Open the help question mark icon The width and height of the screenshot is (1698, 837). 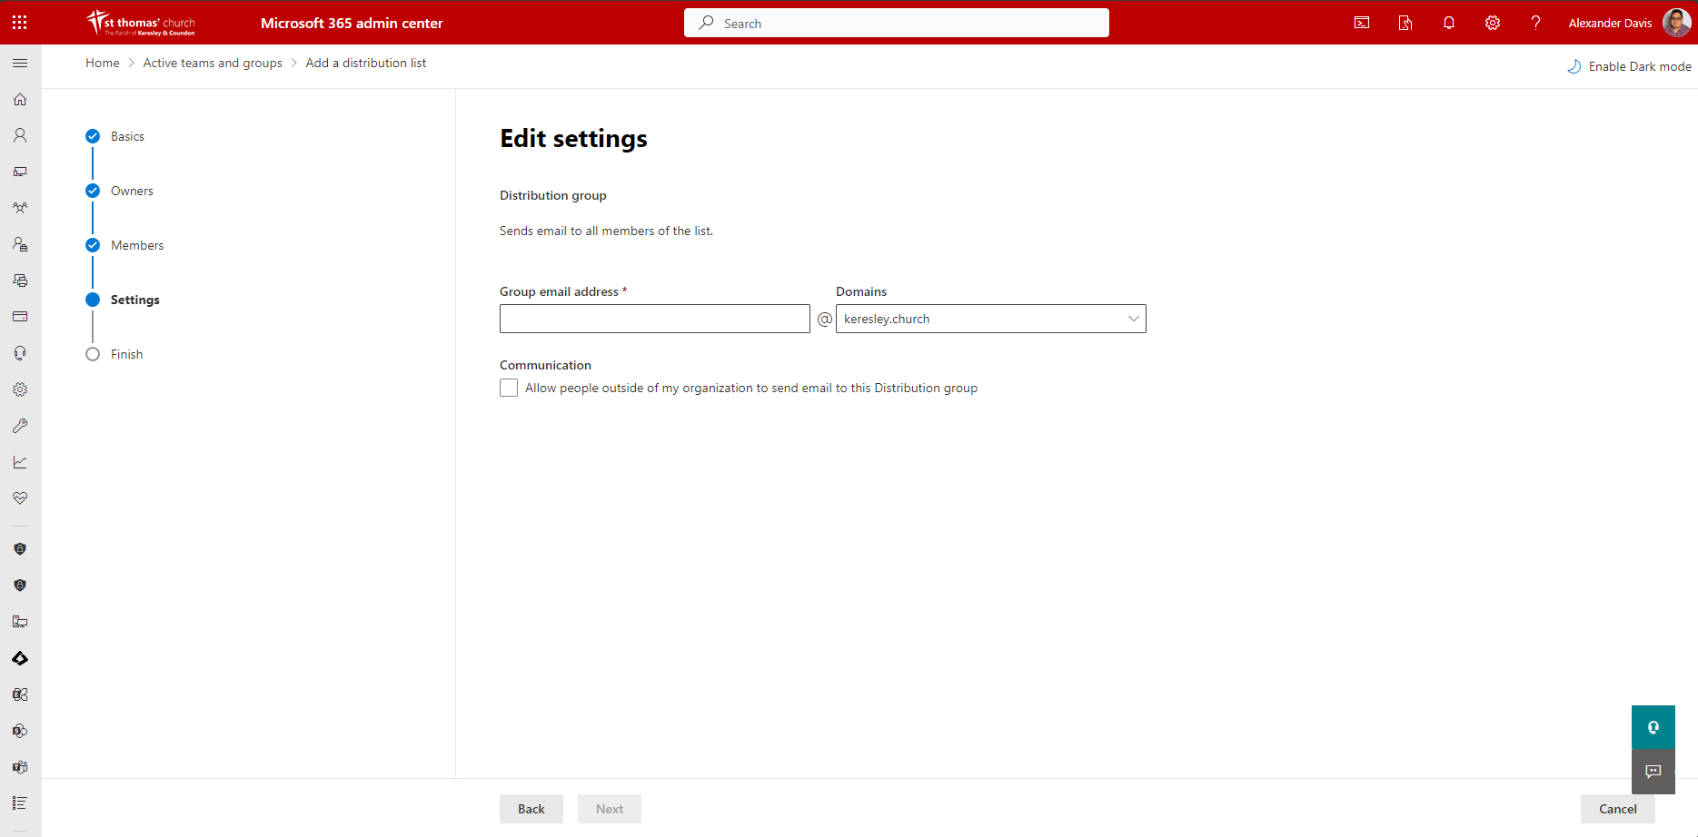point(1536,23)
